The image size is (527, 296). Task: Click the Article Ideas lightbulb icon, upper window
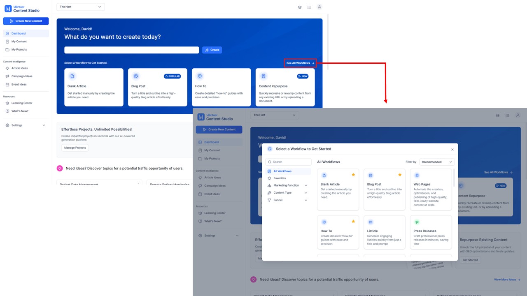(7, 68)
